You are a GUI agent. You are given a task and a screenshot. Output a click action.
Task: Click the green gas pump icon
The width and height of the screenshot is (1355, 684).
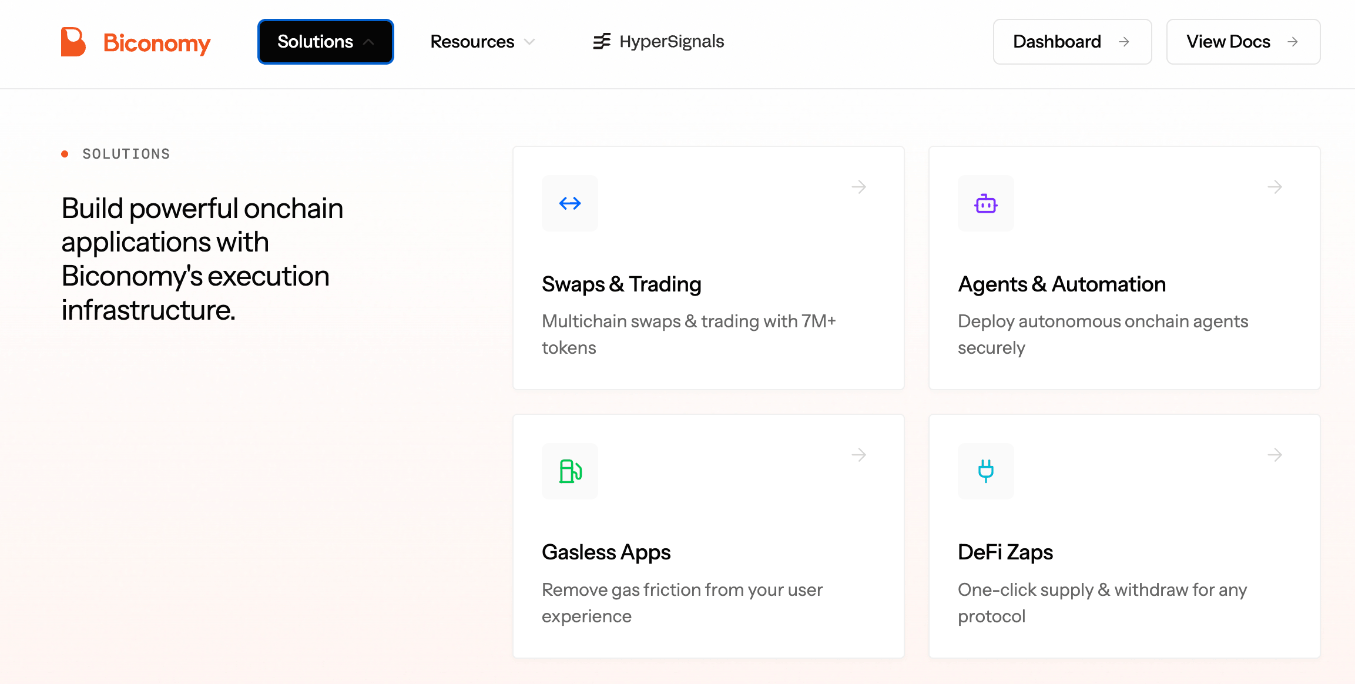point(570,471)
